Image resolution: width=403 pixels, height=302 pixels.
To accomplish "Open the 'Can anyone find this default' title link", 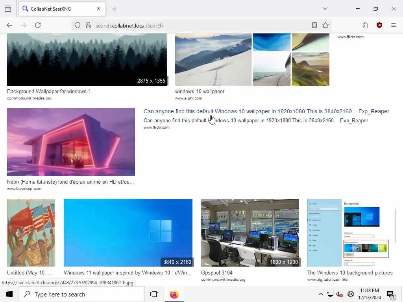I will click(266, 111).
